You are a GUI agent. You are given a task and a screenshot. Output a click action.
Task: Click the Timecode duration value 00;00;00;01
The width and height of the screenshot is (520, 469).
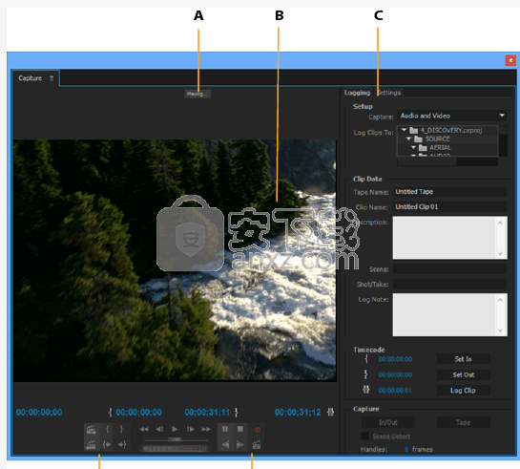395,390
